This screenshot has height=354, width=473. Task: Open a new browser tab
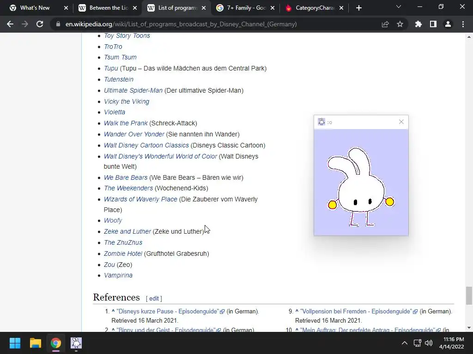(358, 8)
